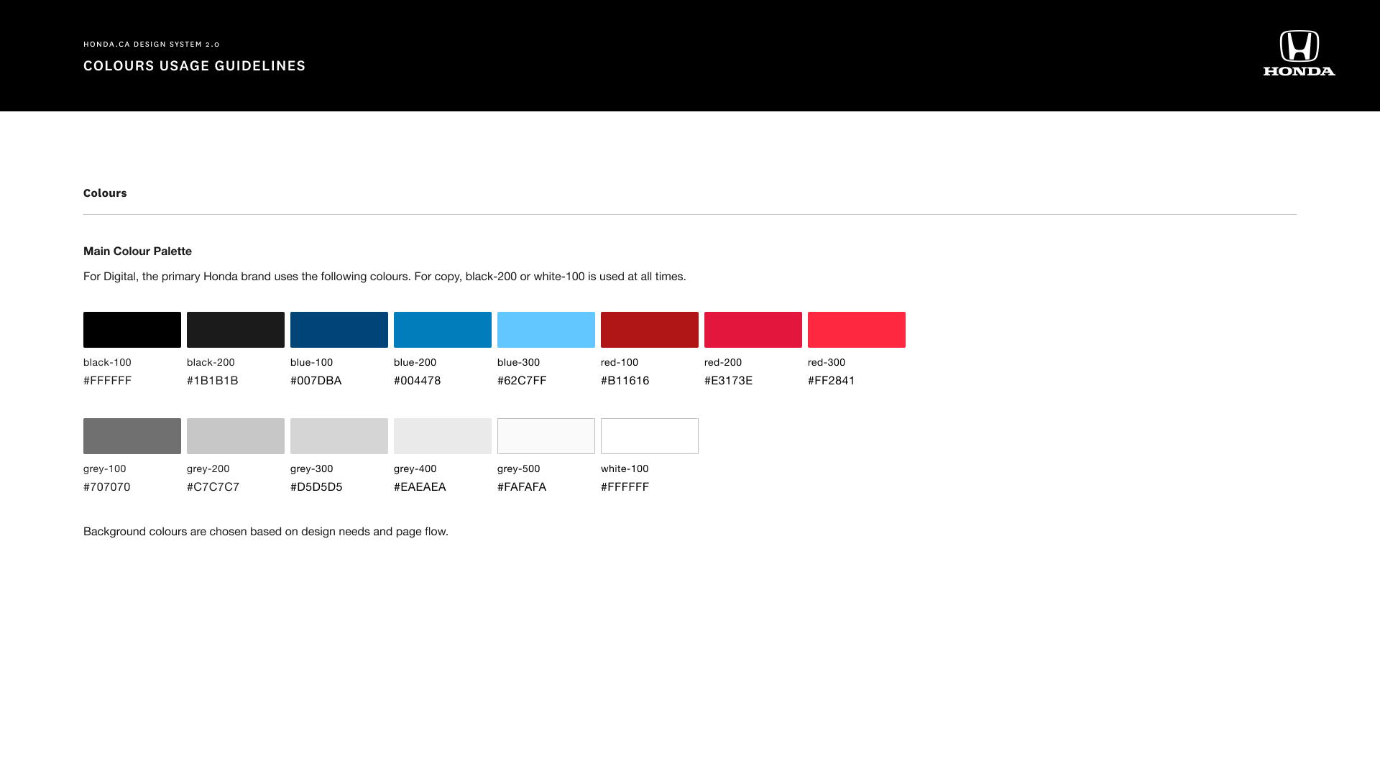The width and height of the screenshot is (1380, 776).
Task: Choose the blue-300 light blue swatch
Action: pyautogui.click(x=546, y=330)
